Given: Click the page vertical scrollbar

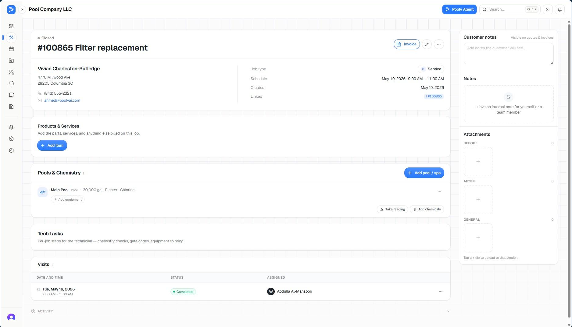Looking at the screenshot, I should [x=569, y=171].
